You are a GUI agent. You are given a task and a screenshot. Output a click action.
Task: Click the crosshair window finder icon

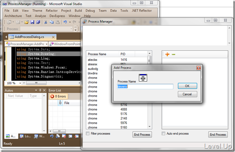click(143, 78)
